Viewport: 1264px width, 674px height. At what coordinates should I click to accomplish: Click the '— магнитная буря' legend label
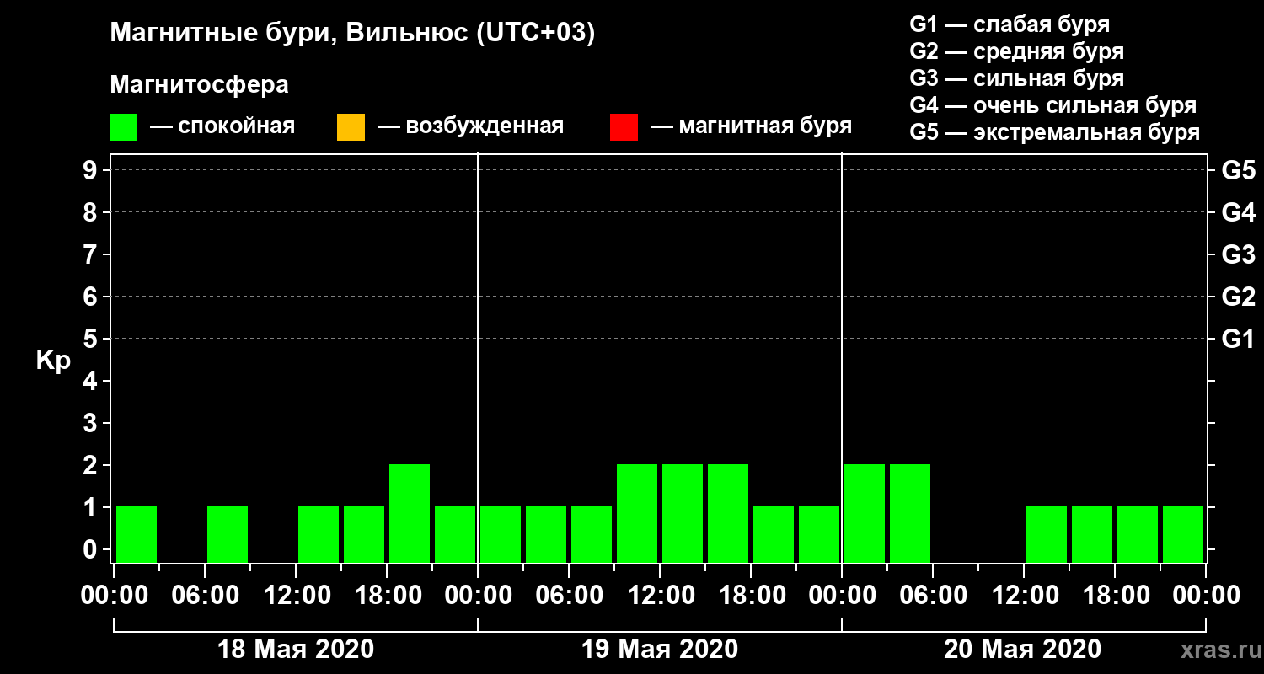tap(751, 126)
